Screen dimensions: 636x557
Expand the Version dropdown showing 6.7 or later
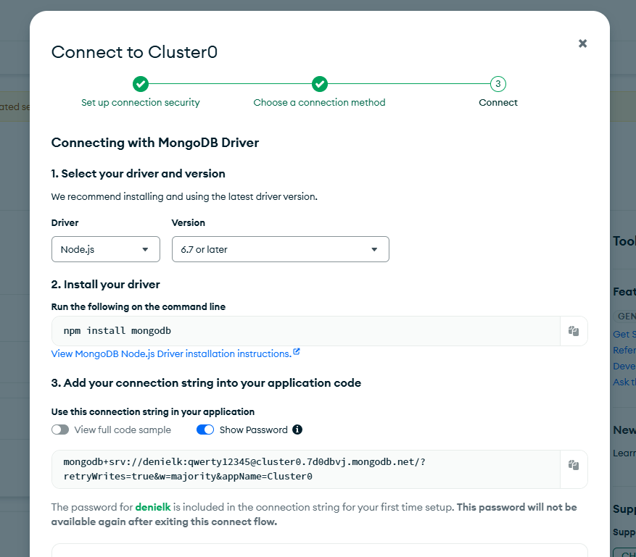[x=280, y=249]
